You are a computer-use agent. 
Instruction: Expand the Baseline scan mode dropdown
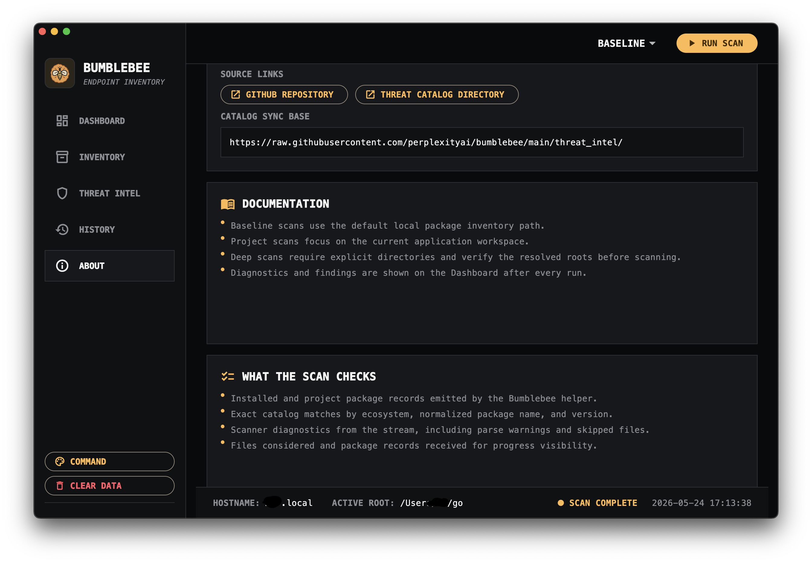626,43
